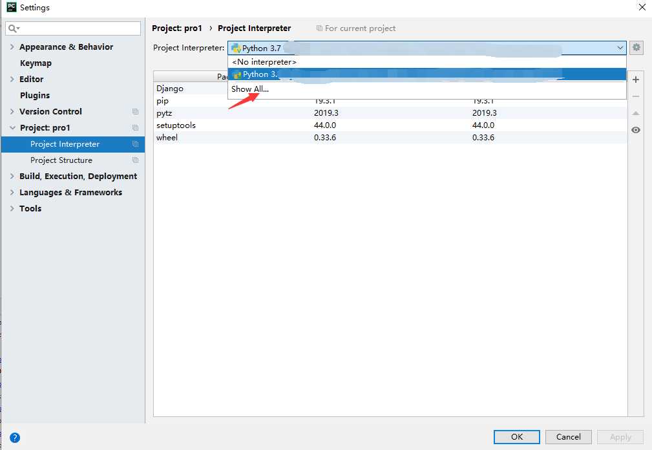Click setuptools version 44.0.0 cell
652x450 pixels.
click(325, 125)
